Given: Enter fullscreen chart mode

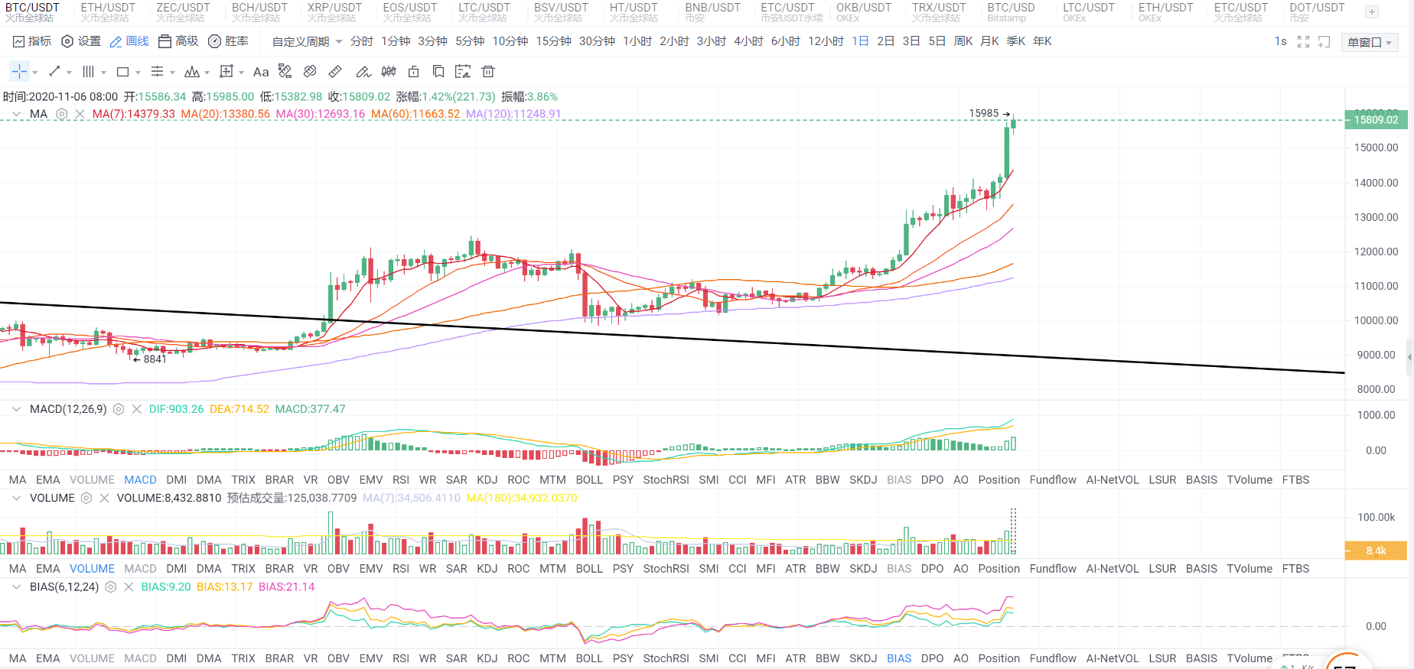Looking at the screenshot, I should pos(1304,42).
